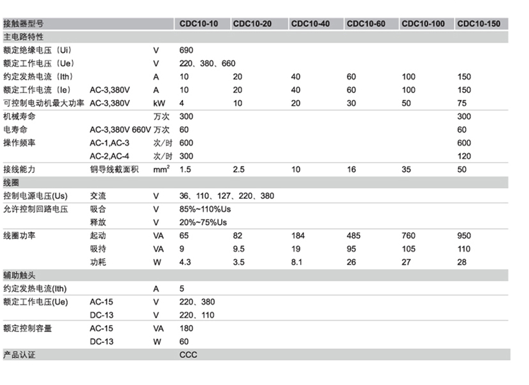Select the 20%~75%Us release value
529x385 pixels.
pos(203,222)
